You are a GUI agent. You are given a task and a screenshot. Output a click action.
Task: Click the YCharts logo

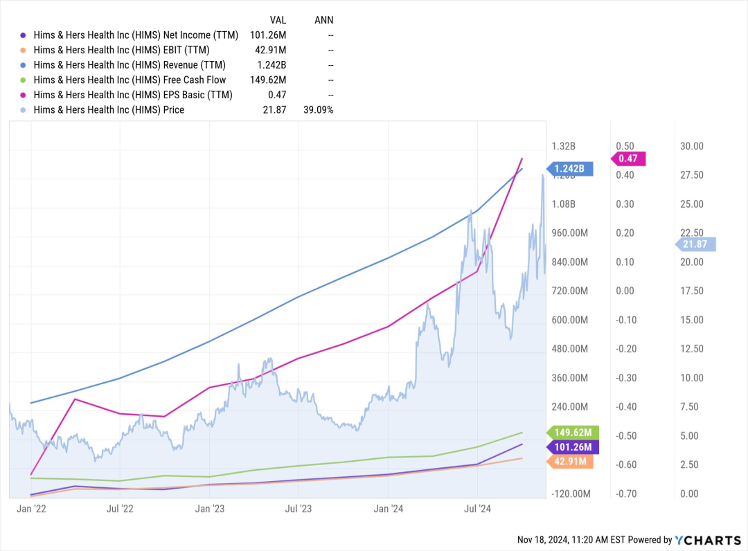708,540
